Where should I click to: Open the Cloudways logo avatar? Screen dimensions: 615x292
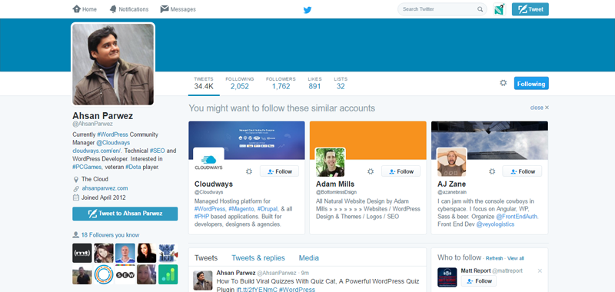pos(208,162)
